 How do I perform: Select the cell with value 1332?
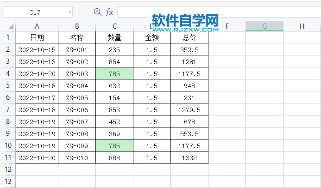pos(189,158)
